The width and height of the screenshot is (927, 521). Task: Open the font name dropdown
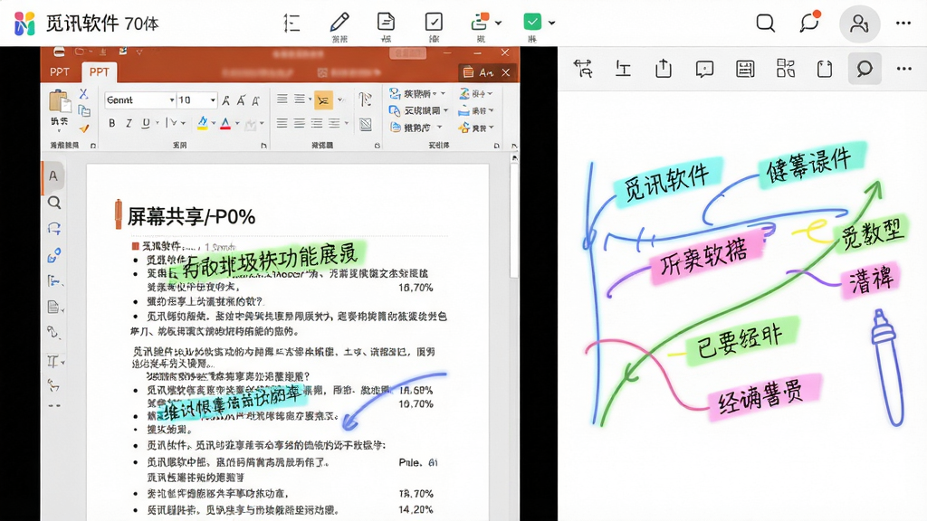[x=171, y=100]
